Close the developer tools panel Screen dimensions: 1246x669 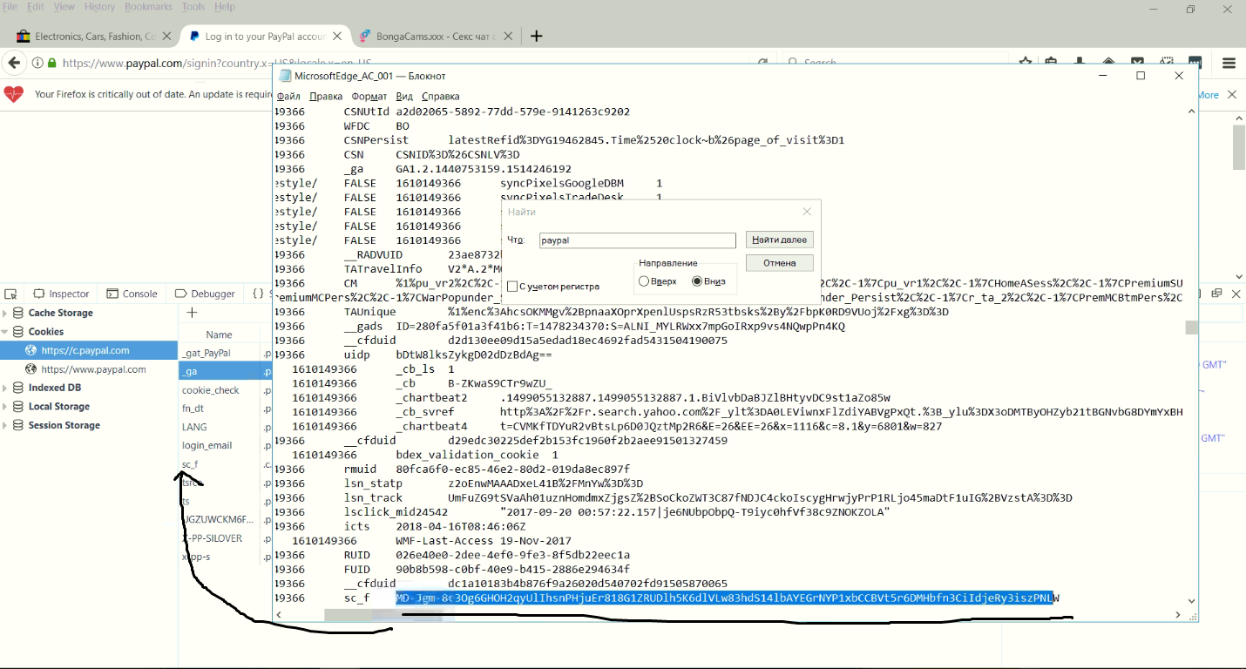coord(1236,294)
